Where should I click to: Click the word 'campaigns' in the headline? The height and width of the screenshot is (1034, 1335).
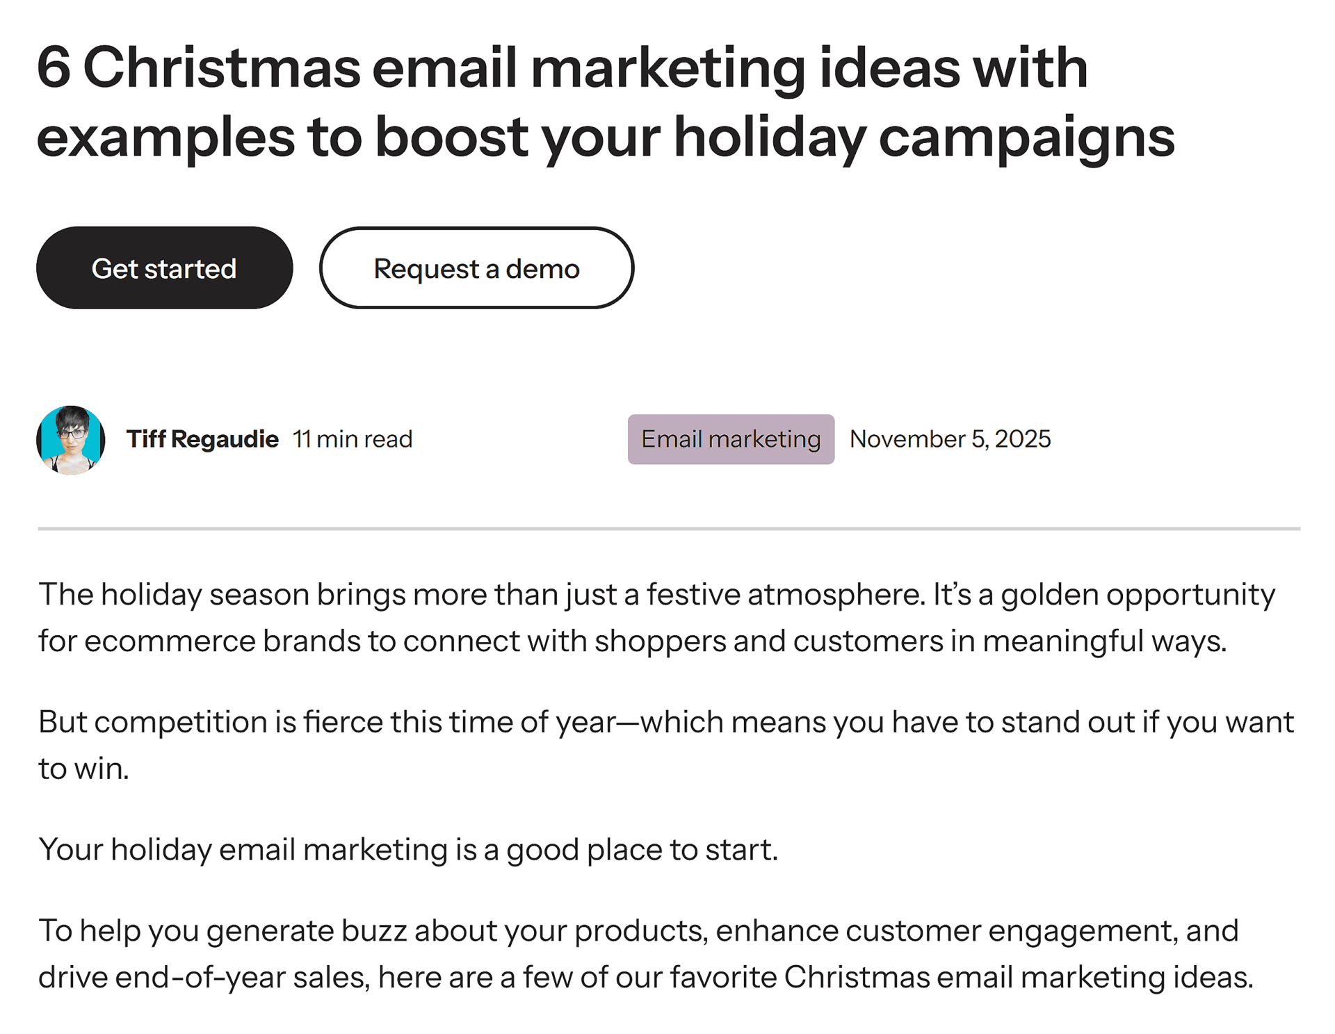pyautogui.click(x=1026, y=138)
